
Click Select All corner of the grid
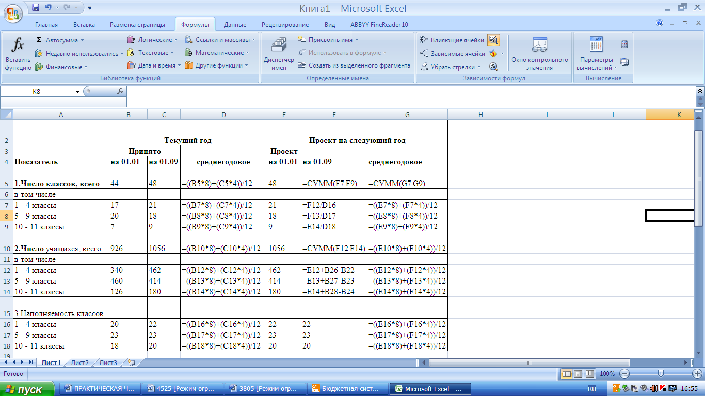[x=7, y=114]
